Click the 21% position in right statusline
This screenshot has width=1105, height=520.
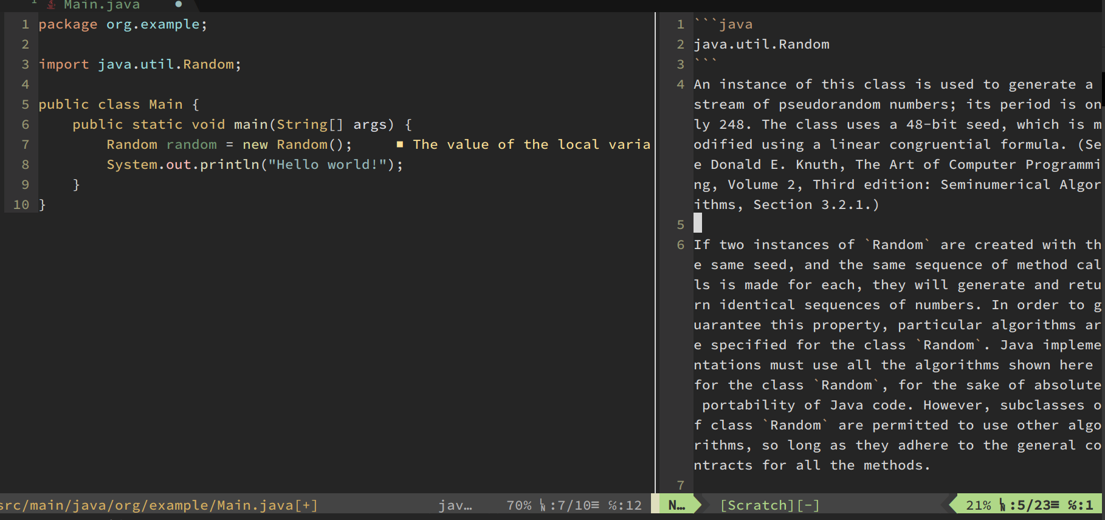[x=979, y=505]
